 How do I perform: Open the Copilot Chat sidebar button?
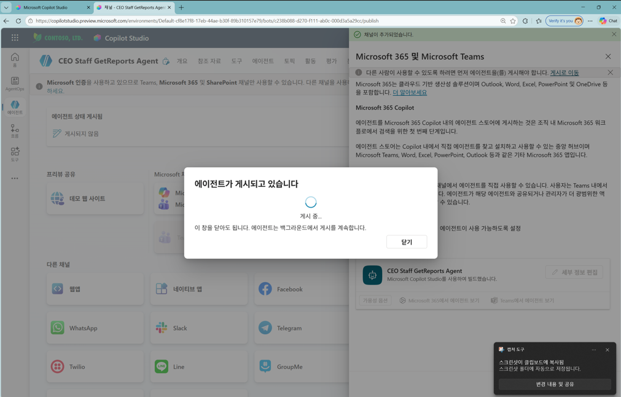coord(608,21)
